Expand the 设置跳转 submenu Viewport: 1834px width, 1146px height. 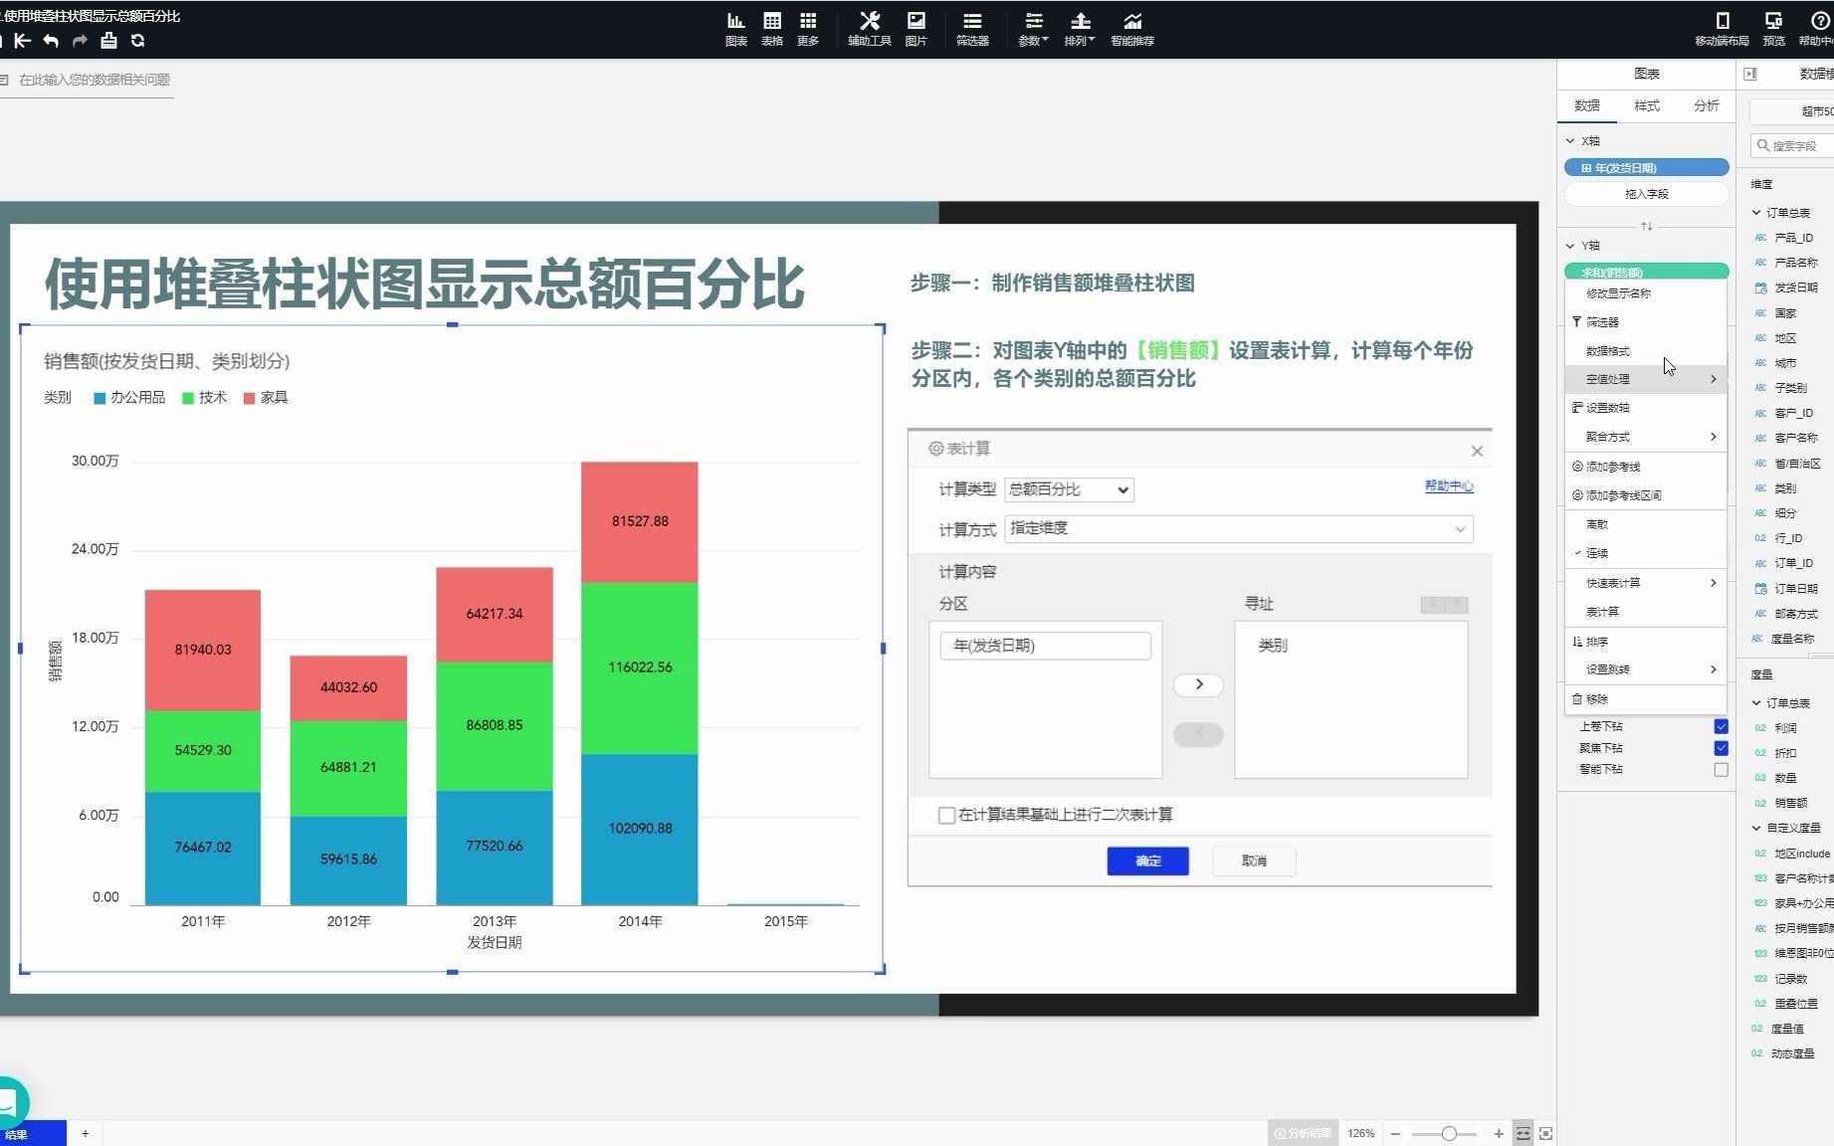pyautogui.click(x=1646, y=669)
